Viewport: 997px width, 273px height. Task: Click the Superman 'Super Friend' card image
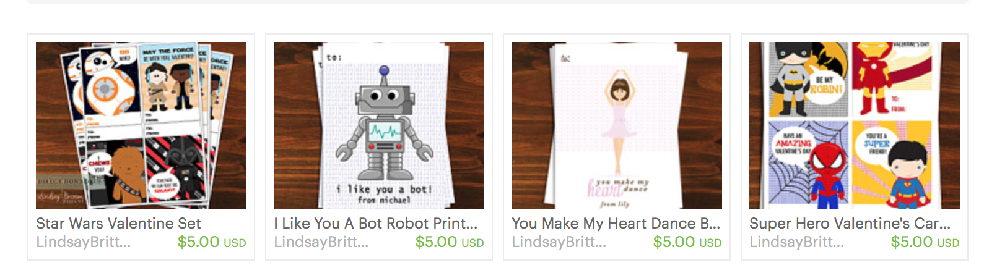(x=892, y=164)
